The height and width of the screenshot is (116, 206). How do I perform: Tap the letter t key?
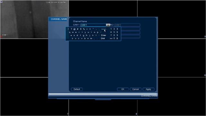[82, 32]
